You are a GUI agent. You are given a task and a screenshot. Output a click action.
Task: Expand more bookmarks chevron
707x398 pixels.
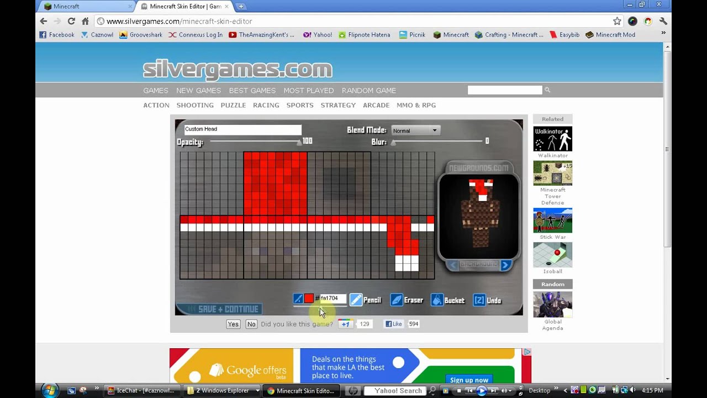pyautogui.click(x=663, y=33)
